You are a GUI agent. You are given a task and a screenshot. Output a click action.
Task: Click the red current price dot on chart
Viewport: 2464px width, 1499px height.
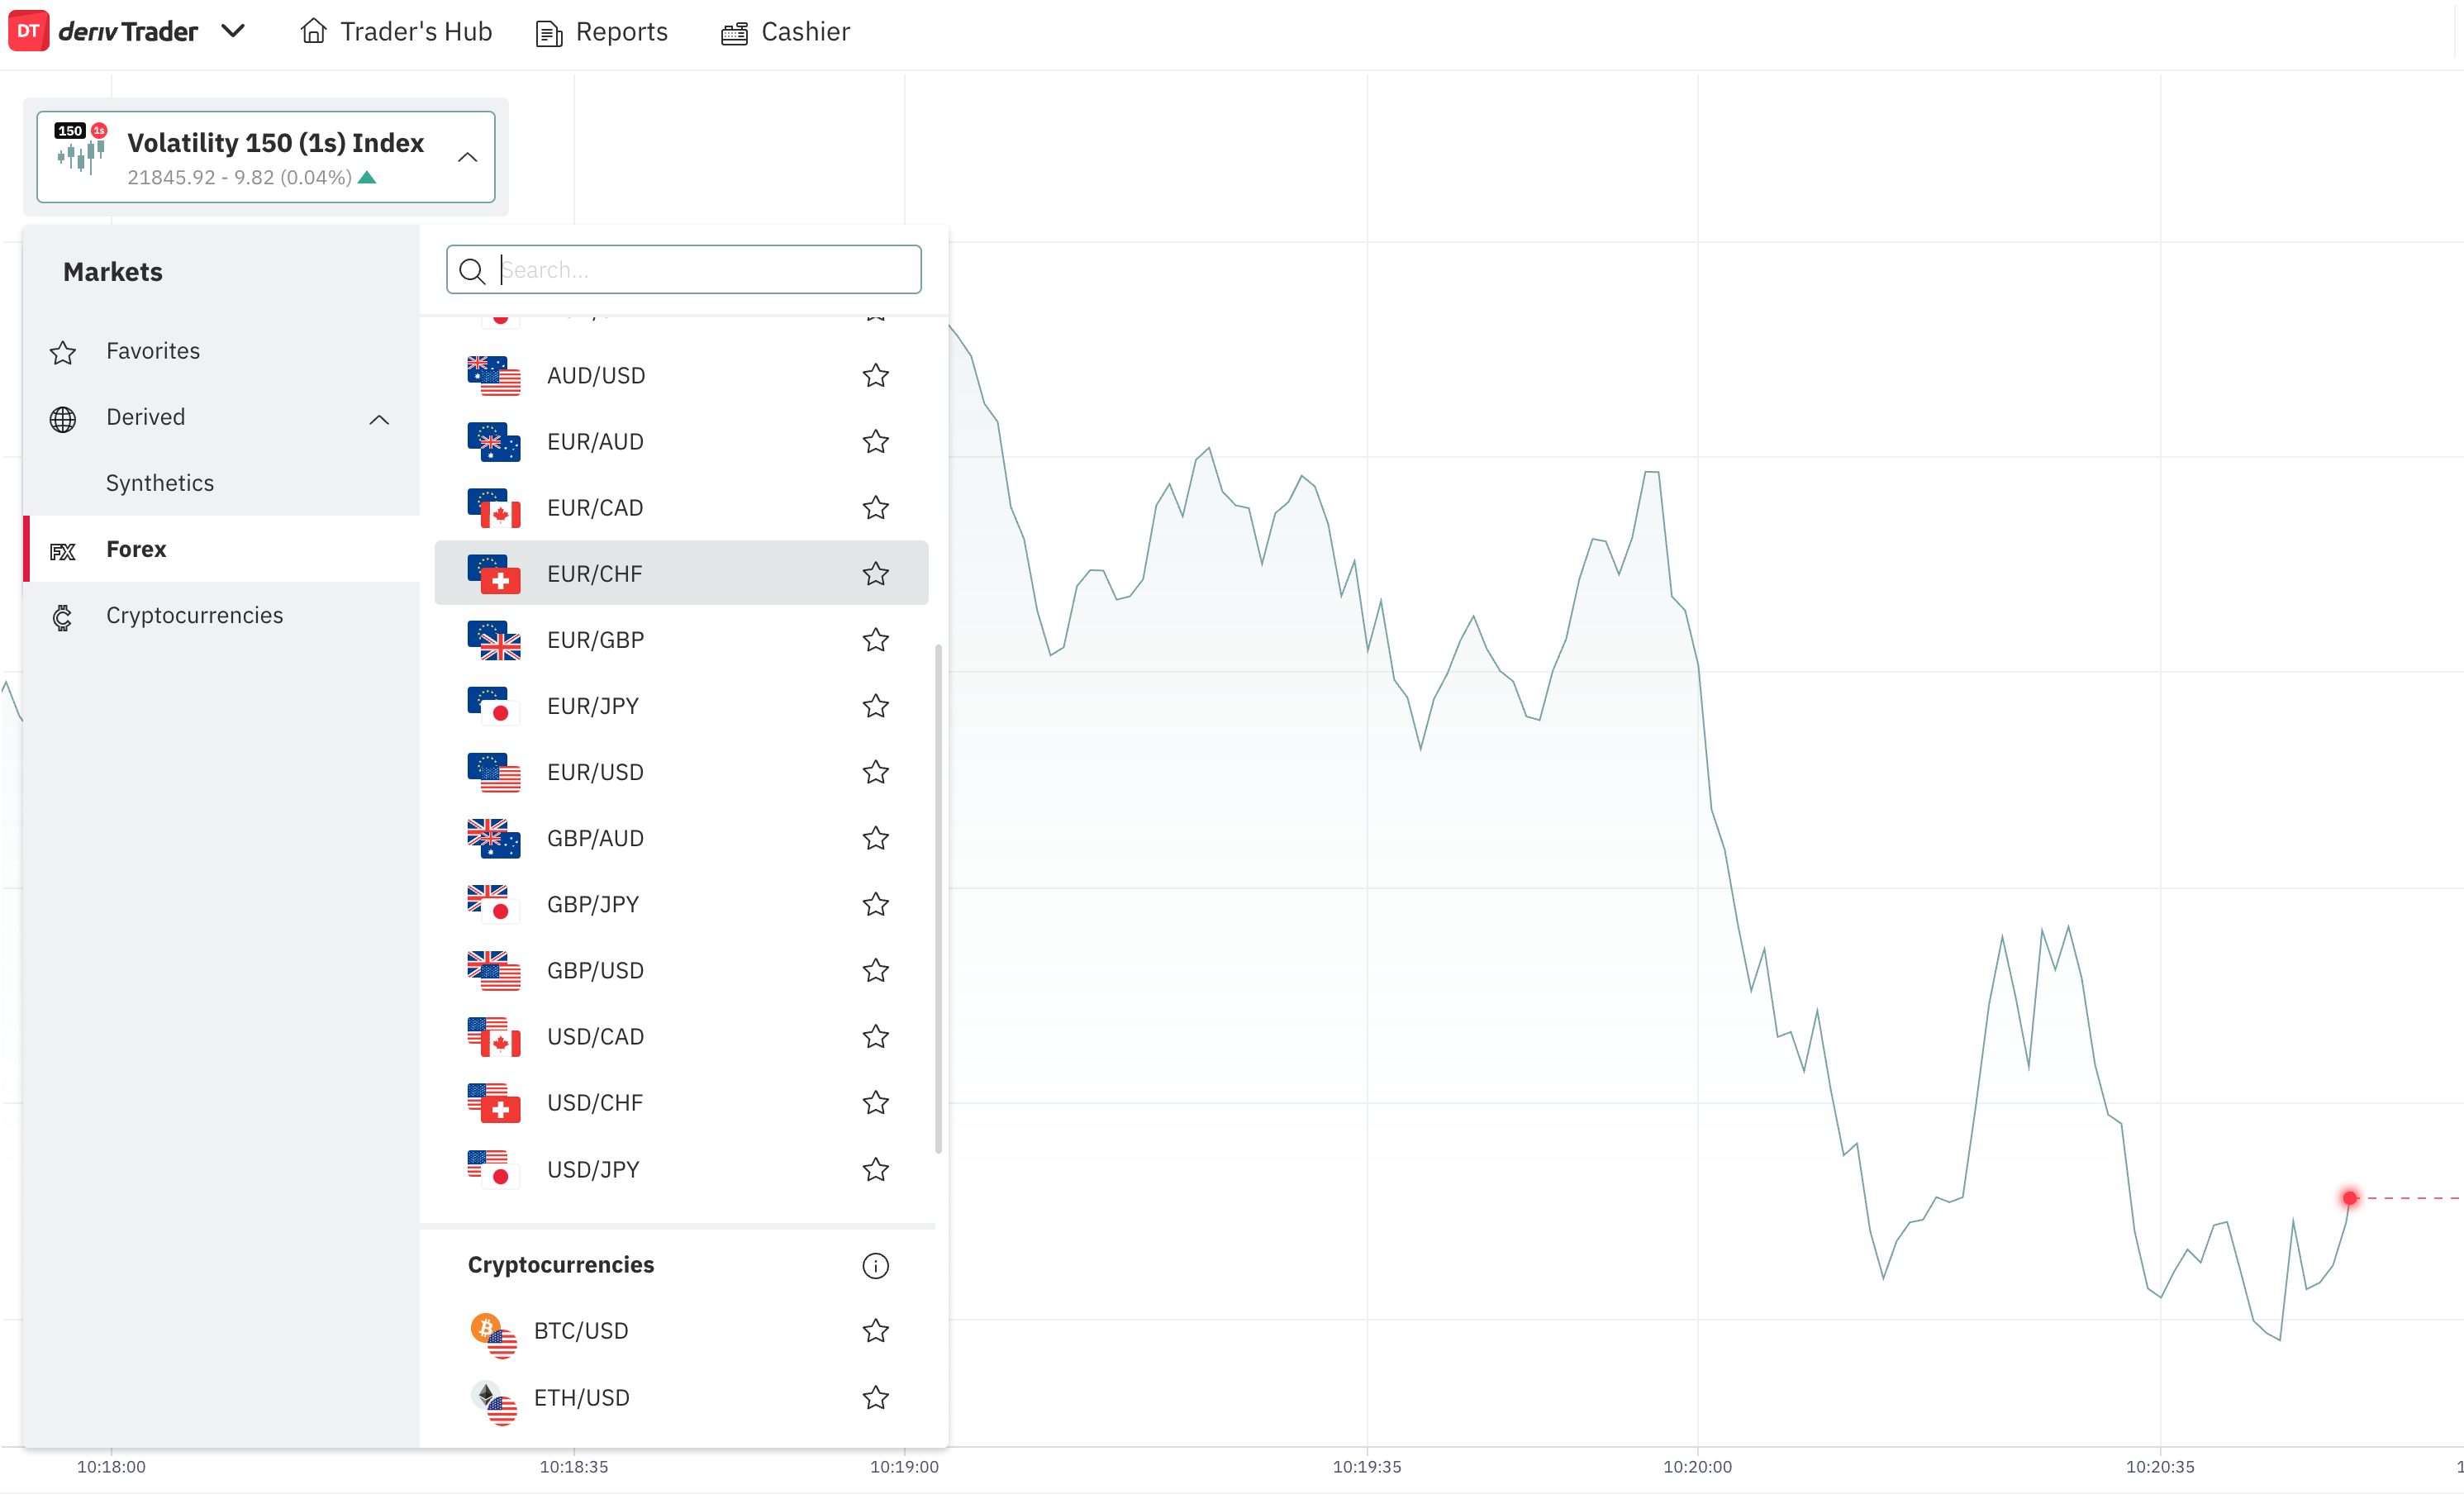[2350, 1197]
